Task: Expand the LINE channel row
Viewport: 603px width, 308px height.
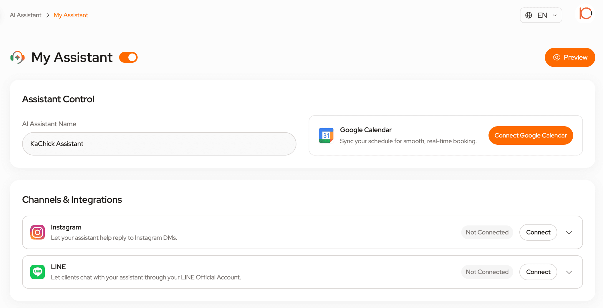Action: tap(569, 272)
